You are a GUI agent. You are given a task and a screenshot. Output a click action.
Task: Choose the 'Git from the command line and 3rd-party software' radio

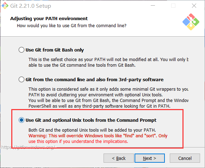point(21,79)
